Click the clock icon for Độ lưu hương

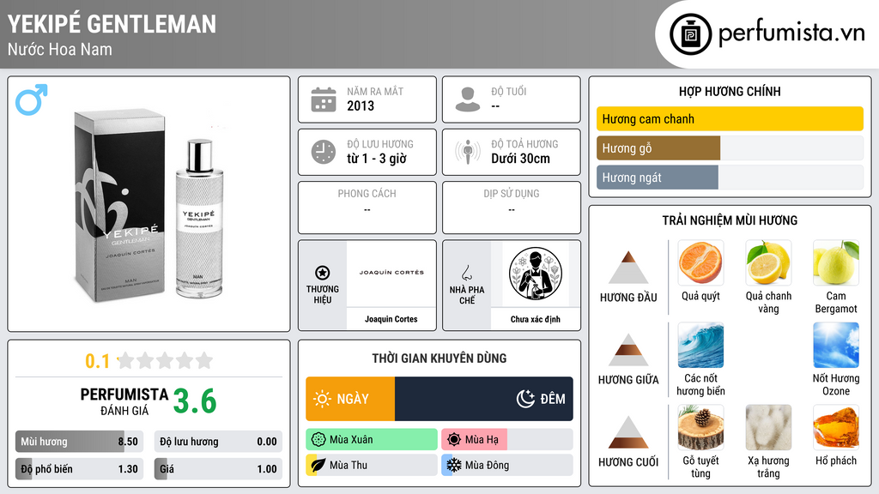(x=324, y=152)
